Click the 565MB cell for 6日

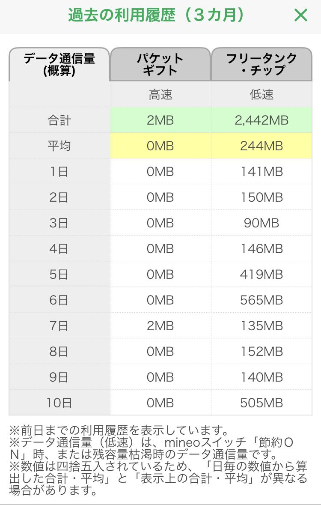point(262,300)
